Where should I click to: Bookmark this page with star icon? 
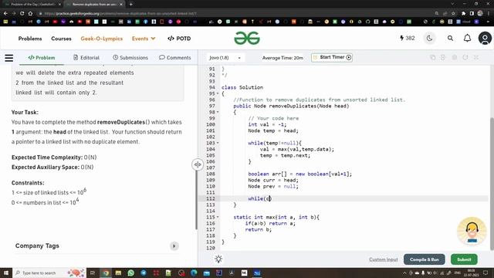453,14
